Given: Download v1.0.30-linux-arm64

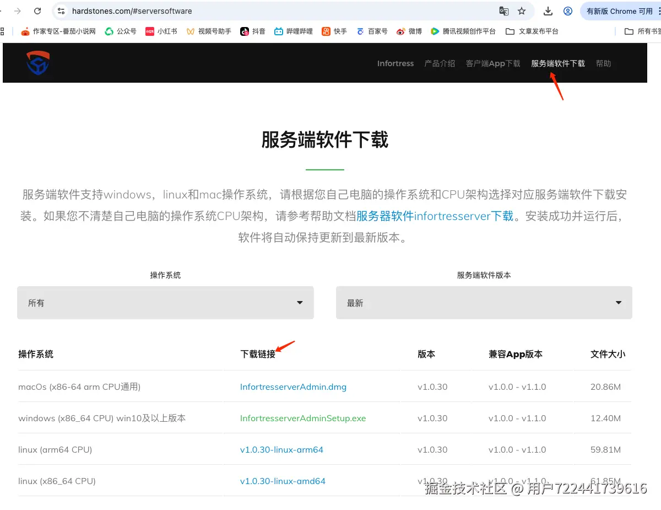Looking at the screenshot, I should (x=281, y=450).
